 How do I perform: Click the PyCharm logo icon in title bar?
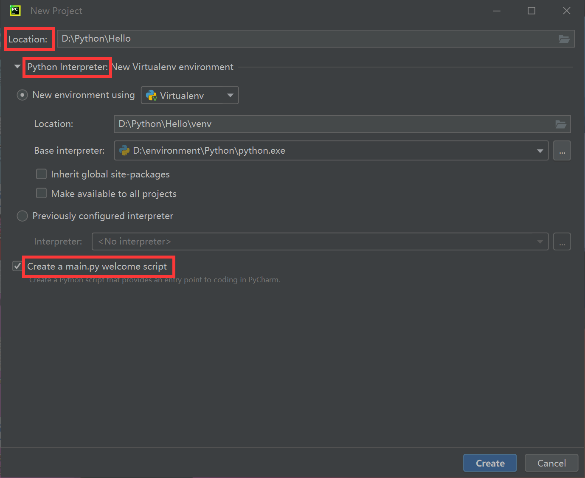(x=15, y=11)
